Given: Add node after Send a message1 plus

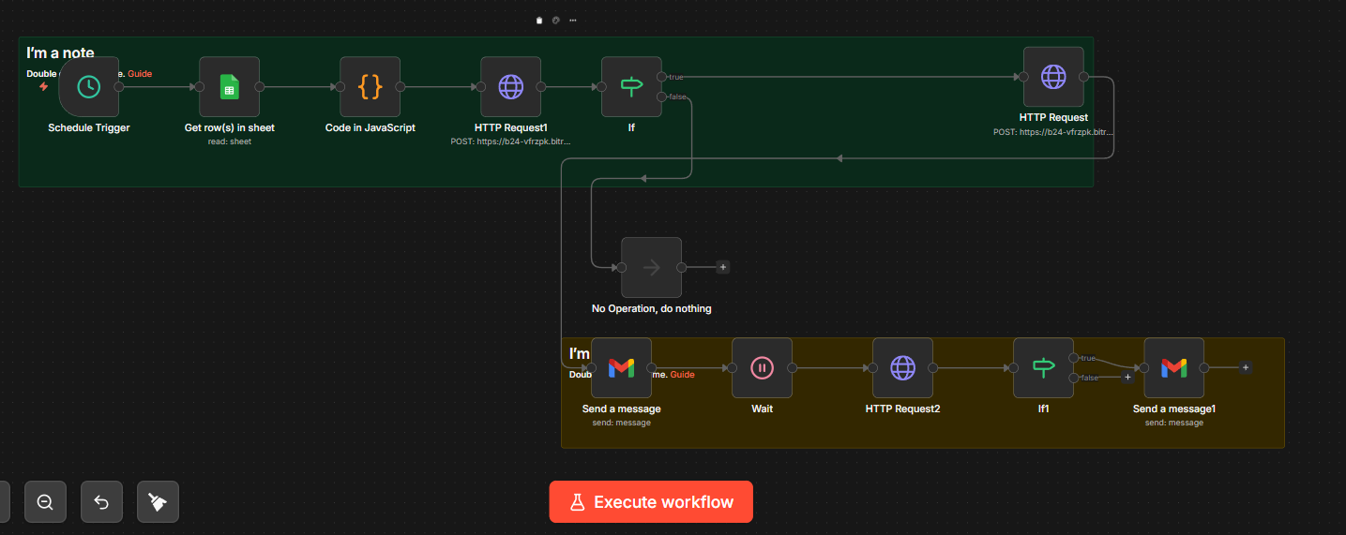Looking at the screenshot, I should pos(1246,368).
